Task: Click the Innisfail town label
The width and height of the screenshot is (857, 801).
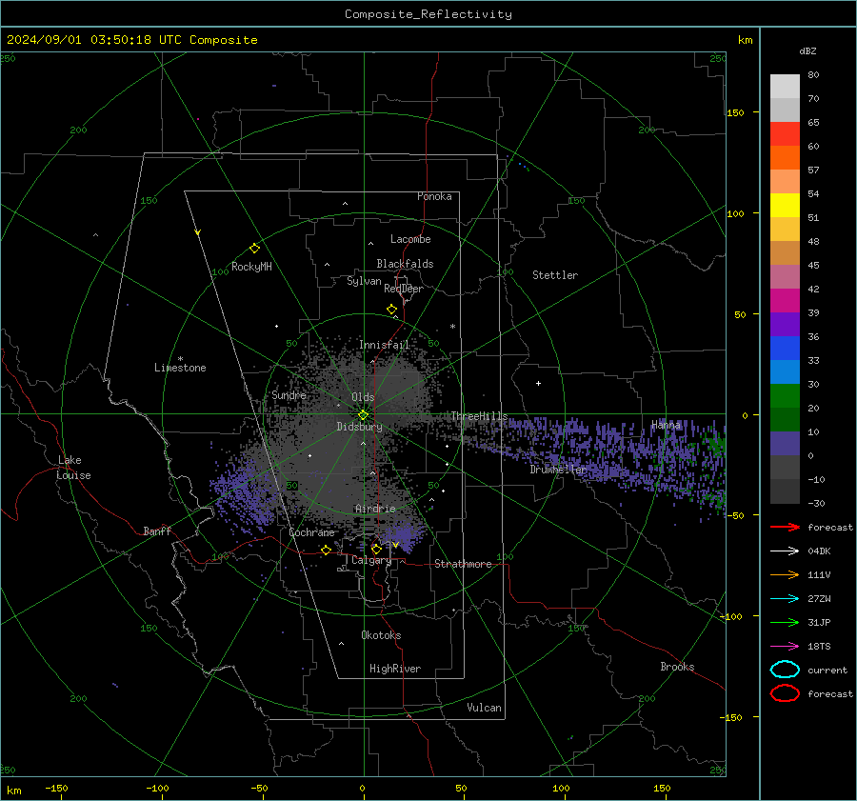Action: [x=385, y=345]
